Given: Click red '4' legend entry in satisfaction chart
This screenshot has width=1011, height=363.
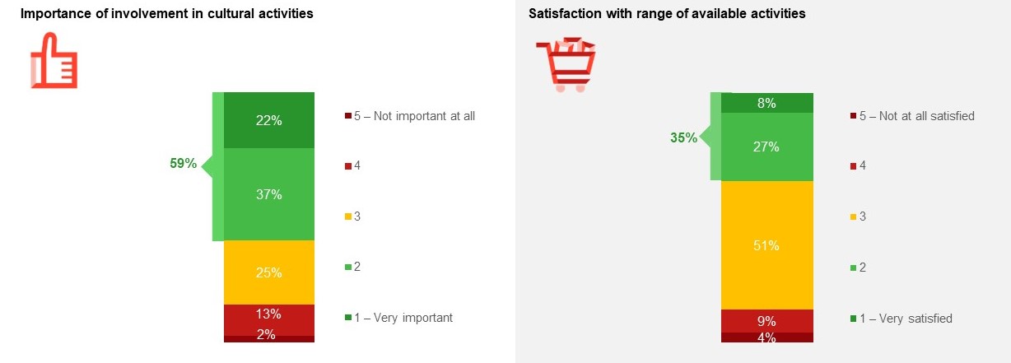Looking at the screenshot, I should [x=859, y=166].
